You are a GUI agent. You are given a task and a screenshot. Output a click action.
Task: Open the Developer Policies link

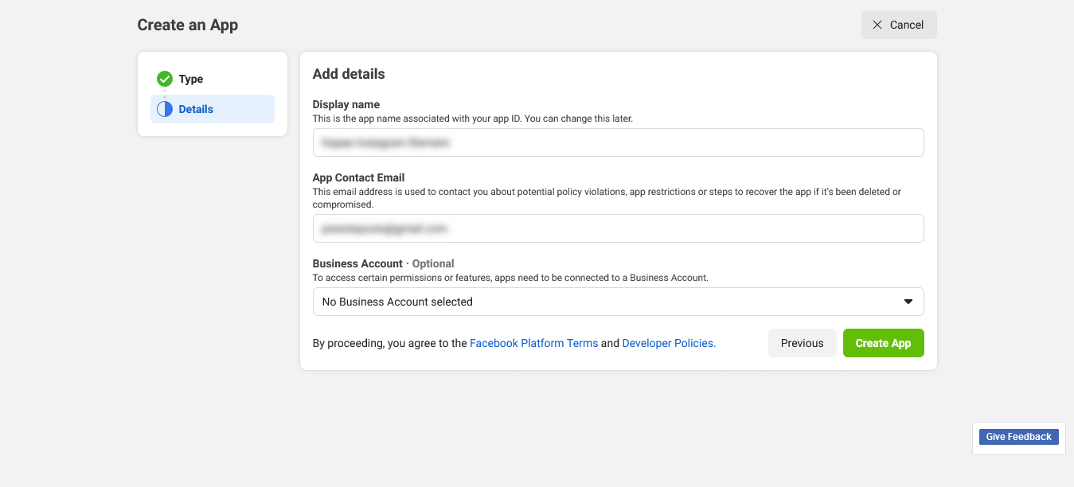pos(669,343)
